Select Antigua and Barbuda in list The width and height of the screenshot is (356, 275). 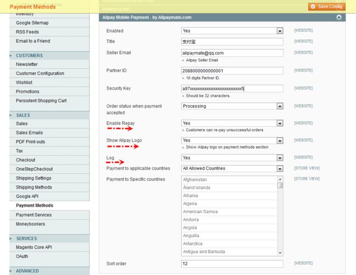click(229, 251)
